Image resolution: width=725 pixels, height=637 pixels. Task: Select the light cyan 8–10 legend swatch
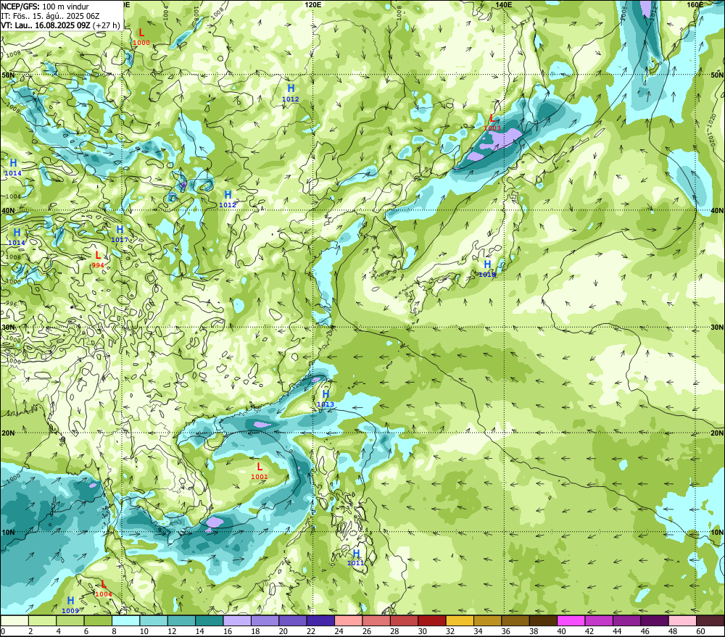(125, 621)
